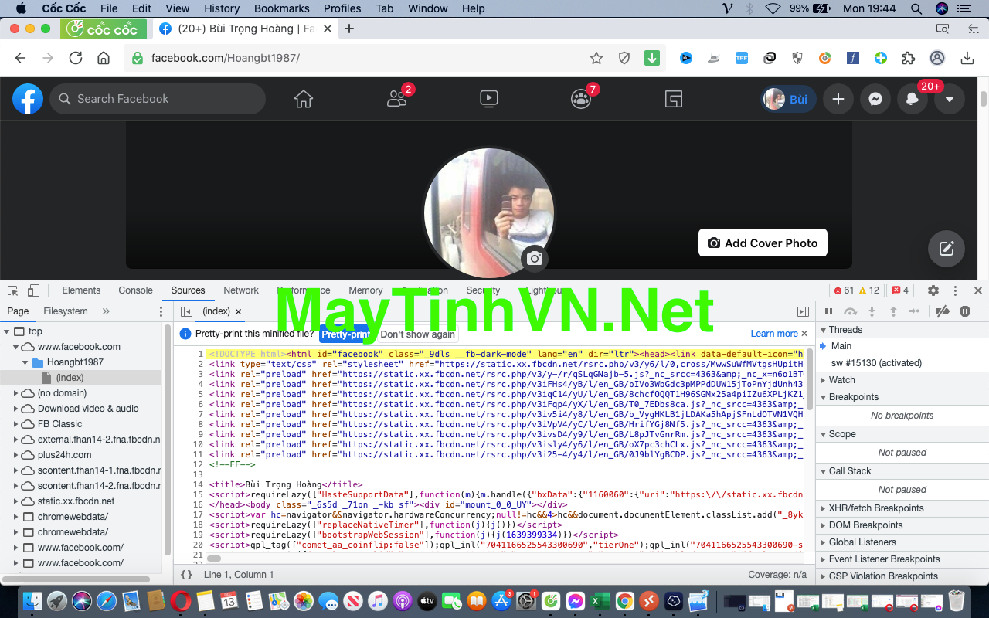Open the Bùi profile button
The width and height of the screenshot is (989, 618).
[x=788, y=99]
